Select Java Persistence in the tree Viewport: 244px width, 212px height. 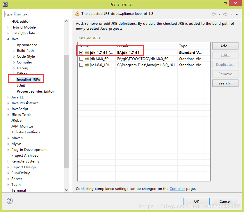tap(25, 103)
